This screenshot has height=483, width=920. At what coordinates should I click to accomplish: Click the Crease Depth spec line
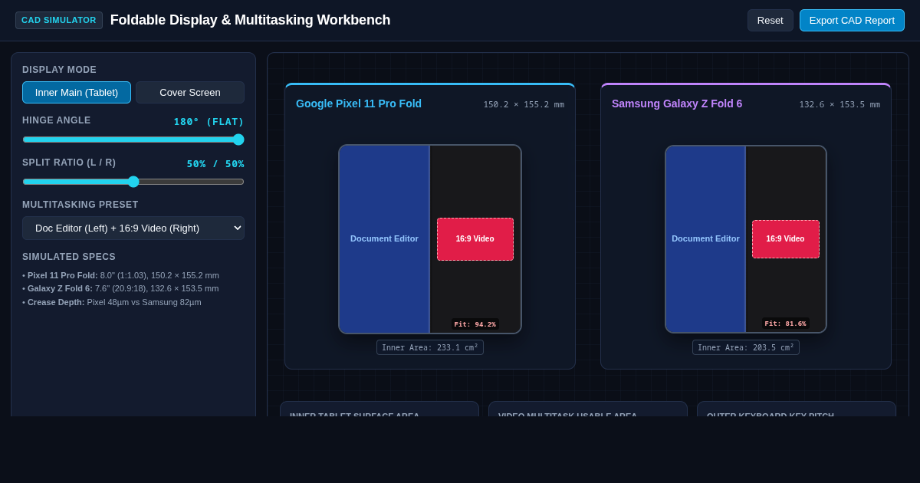pos(112,302)
